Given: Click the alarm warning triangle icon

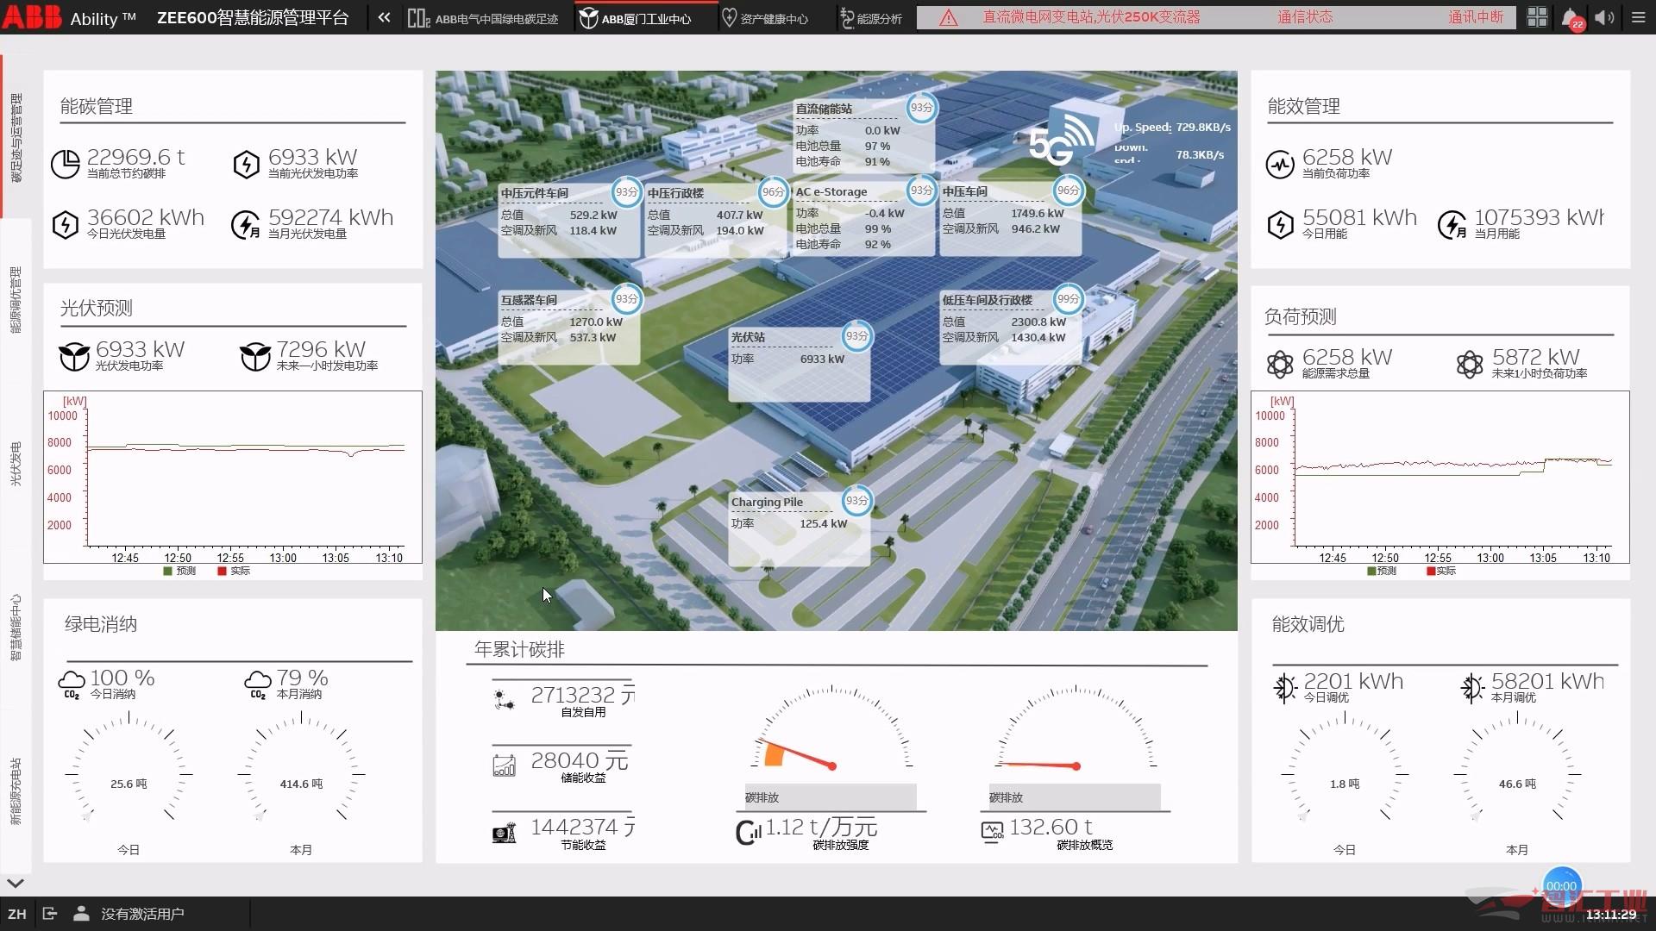Looking at the screenshot, I should coord(948,18).
